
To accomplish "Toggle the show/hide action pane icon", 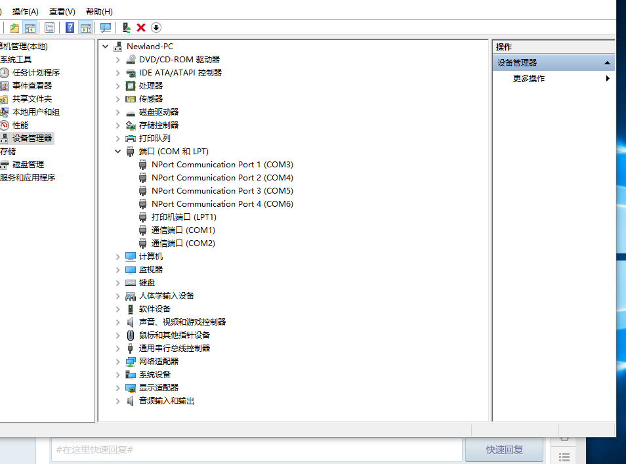I will point(85,28).
